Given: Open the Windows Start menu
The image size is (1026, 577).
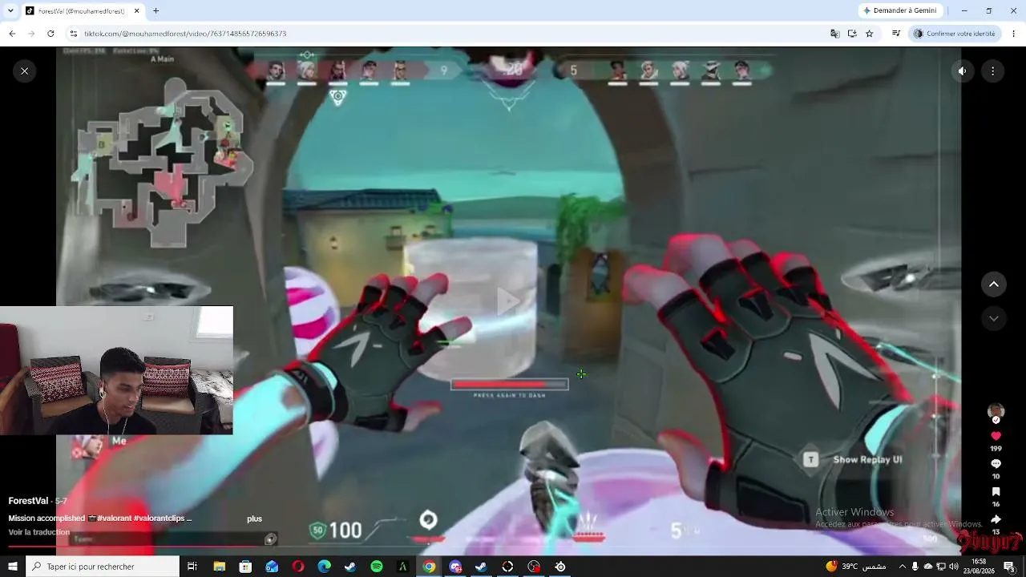Looking at the screenshot, I should pos(13,567).
